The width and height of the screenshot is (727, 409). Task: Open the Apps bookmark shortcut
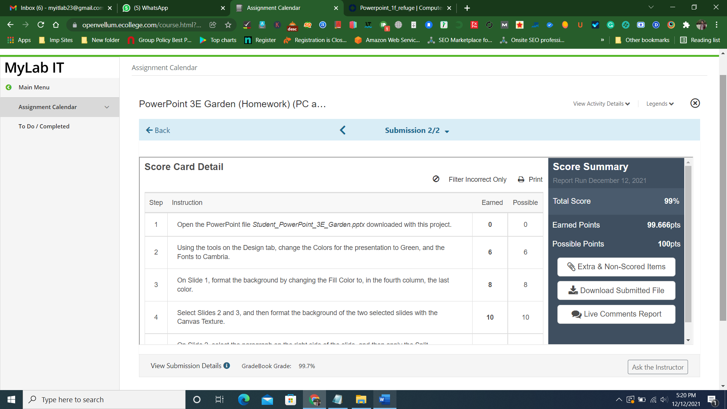click(19, 40)
